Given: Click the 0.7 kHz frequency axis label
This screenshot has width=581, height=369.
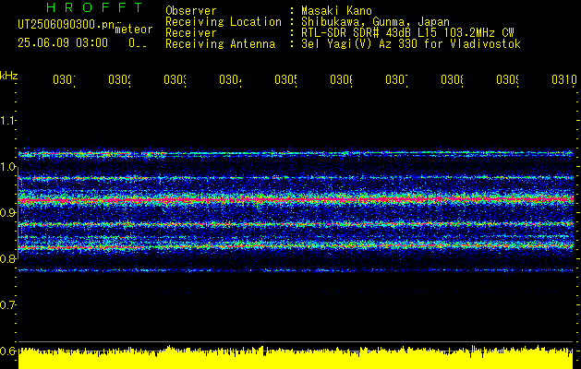Looking at the screenshot, I should coord(7,305).
